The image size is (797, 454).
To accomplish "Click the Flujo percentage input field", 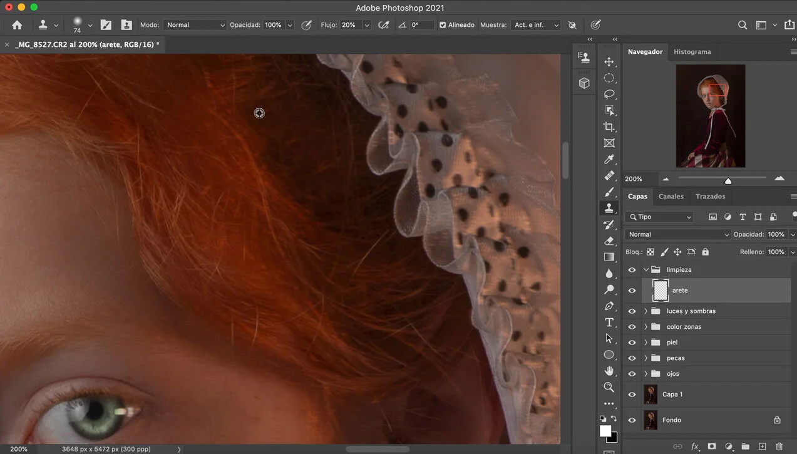I will pyautogui.click(x=349, y=25).
